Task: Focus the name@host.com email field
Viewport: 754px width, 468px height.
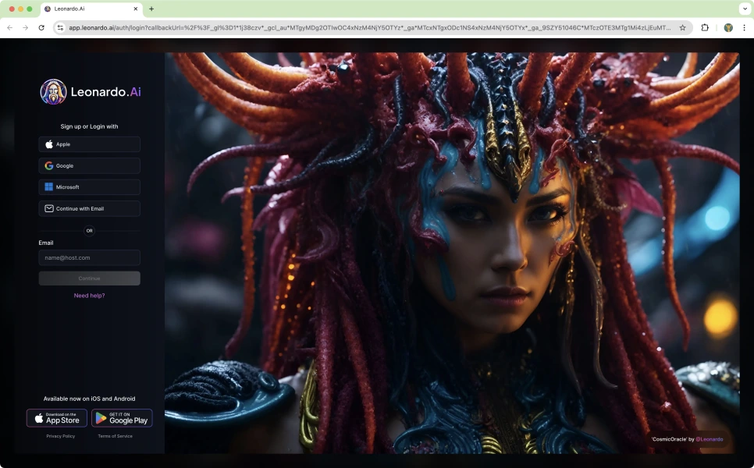Action: (x=90, y=257)
